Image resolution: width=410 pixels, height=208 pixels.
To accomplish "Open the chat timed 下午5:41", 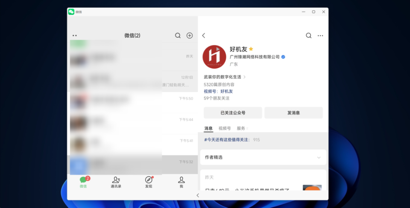I will (132, 144).
